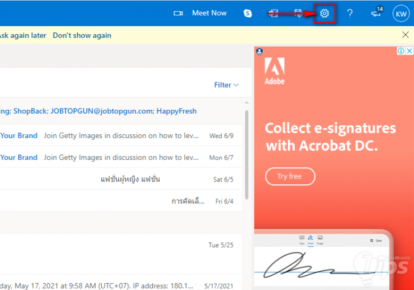
Task: Expand the Filter dropdown
Action: (226, 85)
